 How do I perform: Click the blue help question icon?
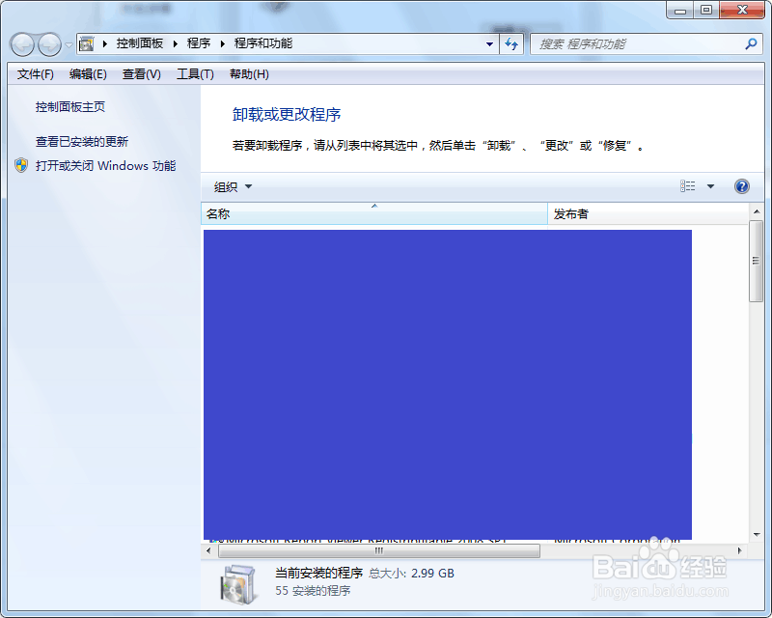coord(741,186)
